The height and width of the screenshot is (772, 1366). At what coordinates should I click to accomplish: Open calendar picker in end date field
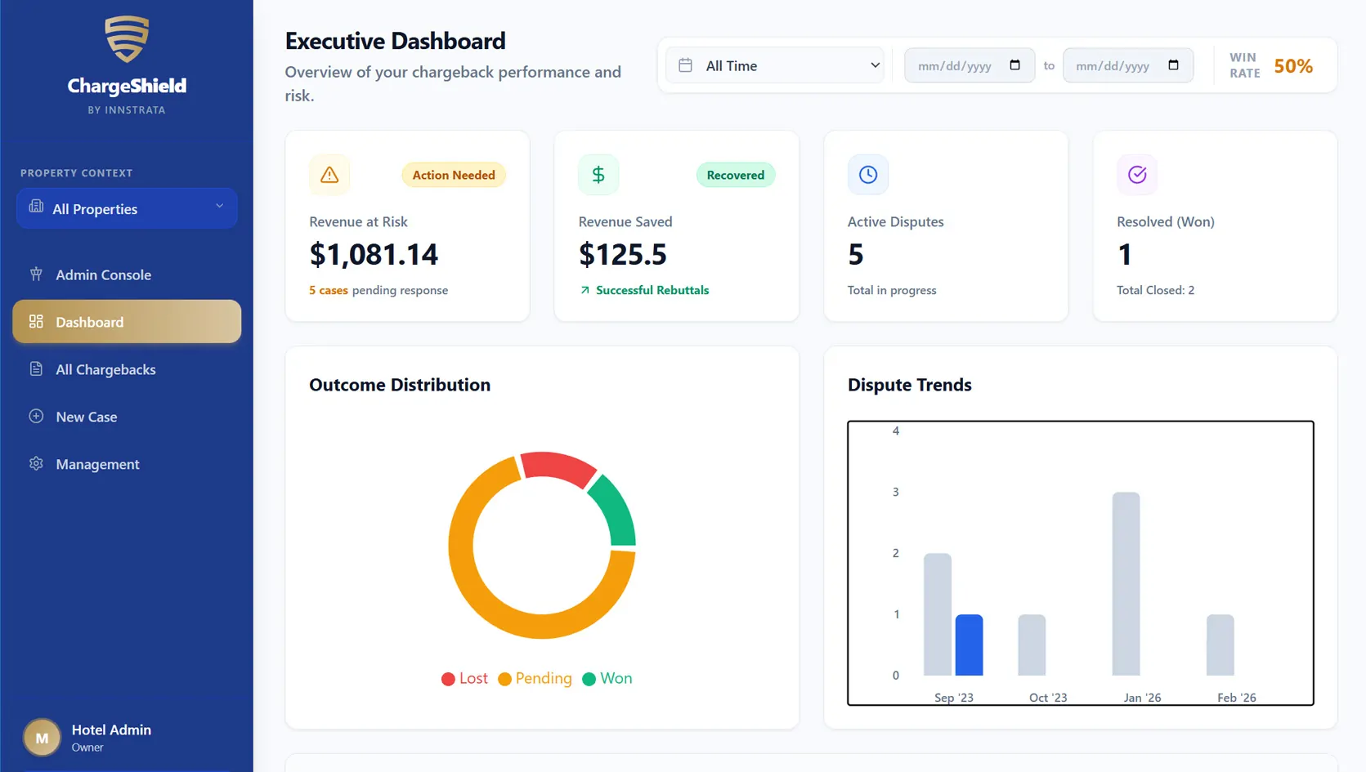(1173, 65)
